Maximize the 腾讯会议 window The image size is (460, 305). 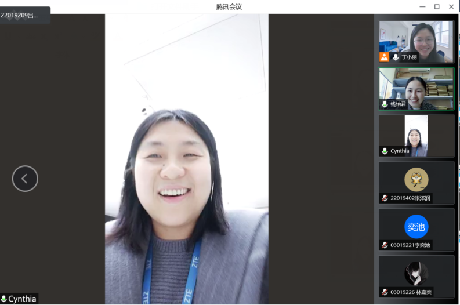[437, 7]
